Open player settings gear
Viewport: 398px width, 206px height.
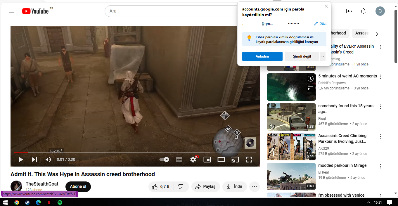tap(193, 160)
